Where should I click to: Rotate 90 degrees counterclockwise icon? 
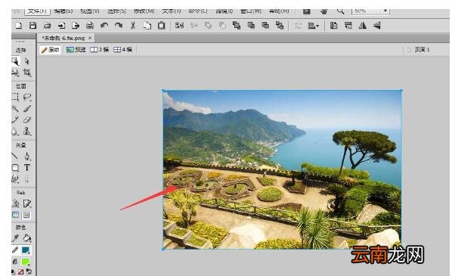pos(334,26)
